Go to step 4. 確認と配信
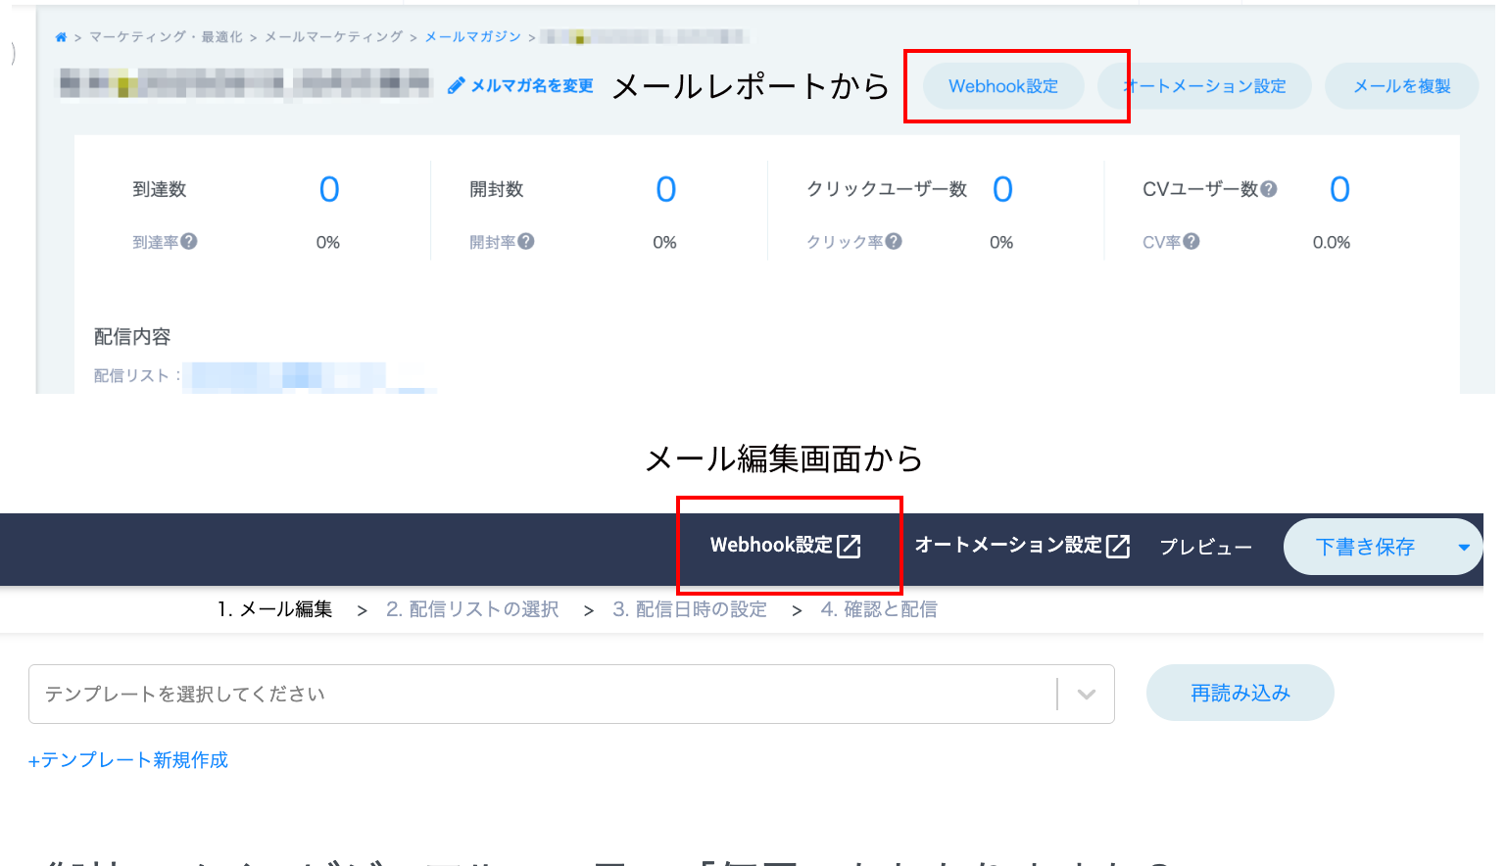Screen dimensions: 1507x866 879,609
